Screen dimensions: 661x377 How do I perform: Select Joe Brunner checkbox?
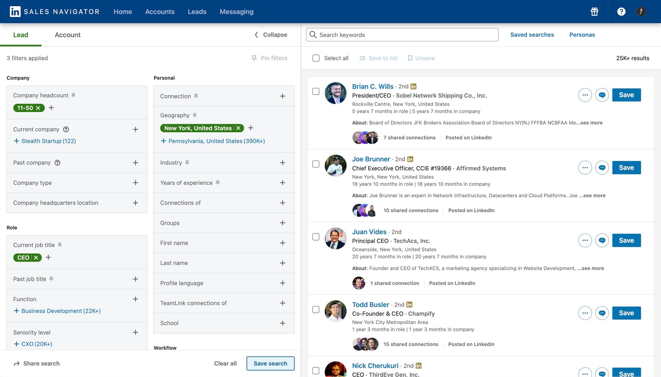[316, 164]
